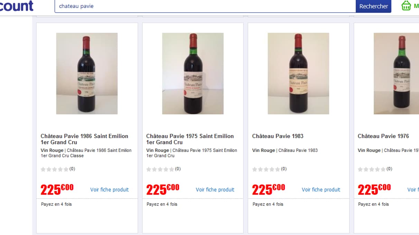Open the Château Pavie 1976 title
This screenshot has width=419, height=235.
383,136
